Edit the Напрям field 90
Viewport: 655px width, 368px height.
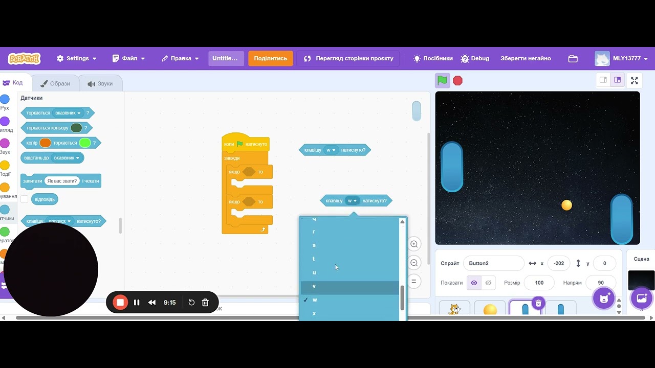tap(601, 283)
